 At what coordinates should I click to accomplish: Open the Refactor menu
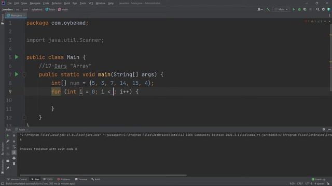tap(57, 3)
